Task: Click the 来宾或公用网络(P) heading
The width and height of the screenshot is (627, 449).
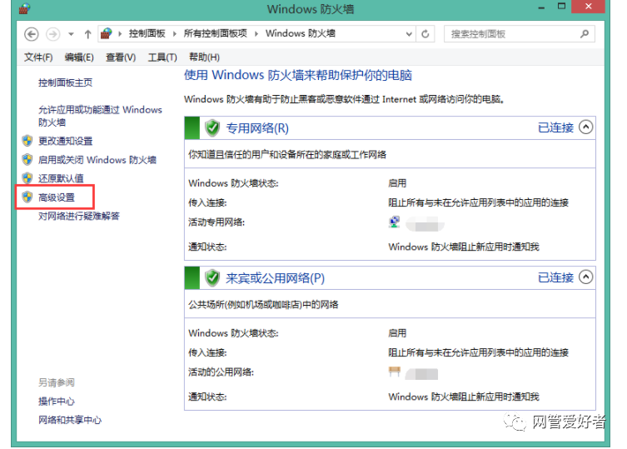Action: pyautogui.click(x=275, y=278)
